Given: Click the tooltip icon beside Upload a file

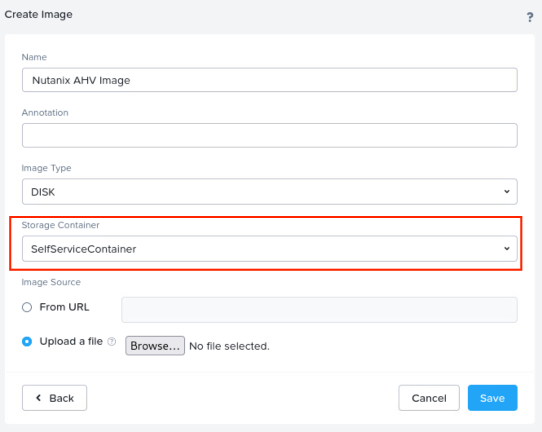Looking at the screenshot, I should [x=111, y=342].
